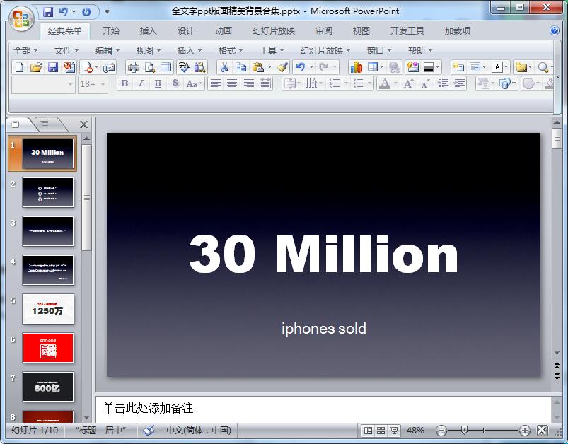This screenshot has width=568, height=444.
Task: Expand the slide layout dropdown arrow
Action: pos(484,67)
